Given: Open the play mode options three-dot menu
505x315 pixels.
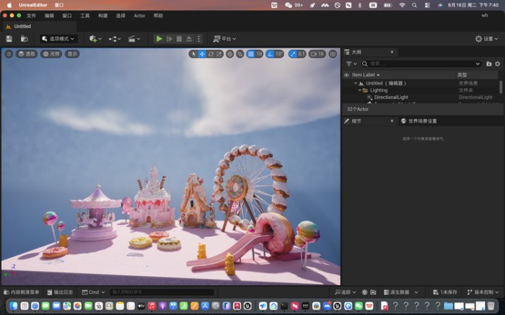Looking at the screenshot, I should [x=198, y=39].
